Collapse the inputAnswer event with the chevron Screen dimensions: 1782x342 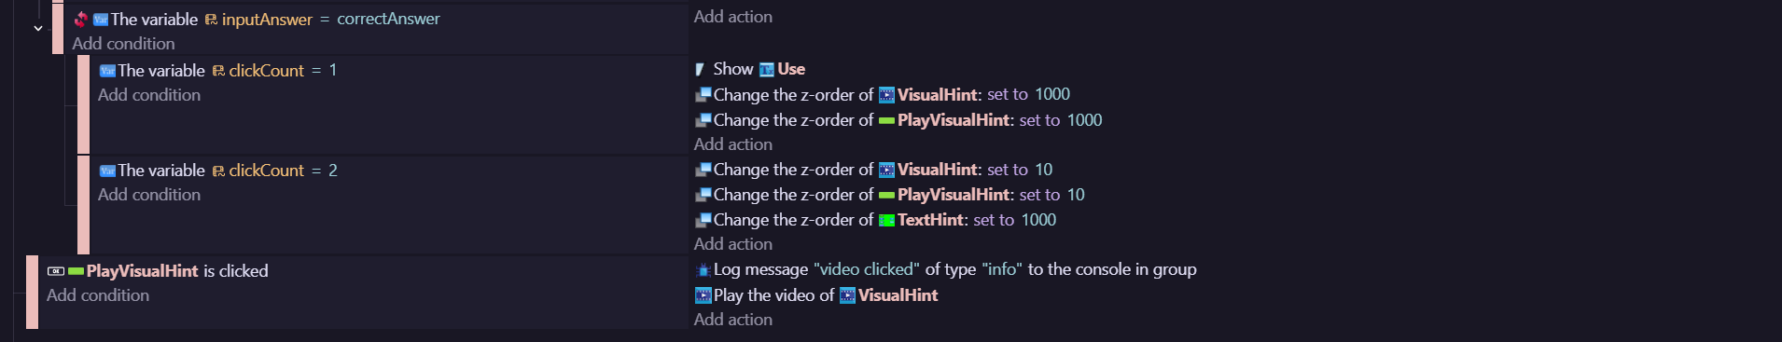[x=38, y=29]
